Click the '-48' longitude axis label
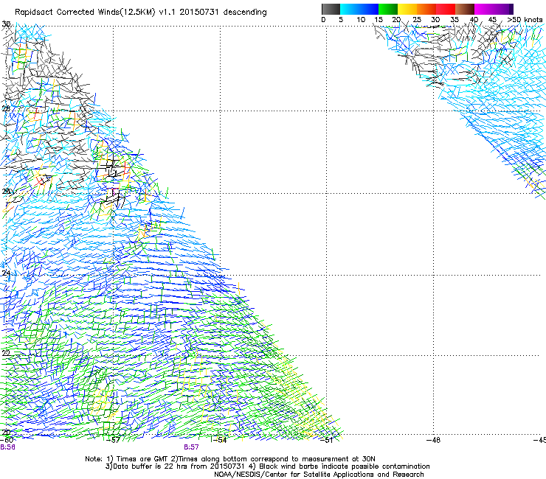546x479 pixels. (x=433, y=440)
